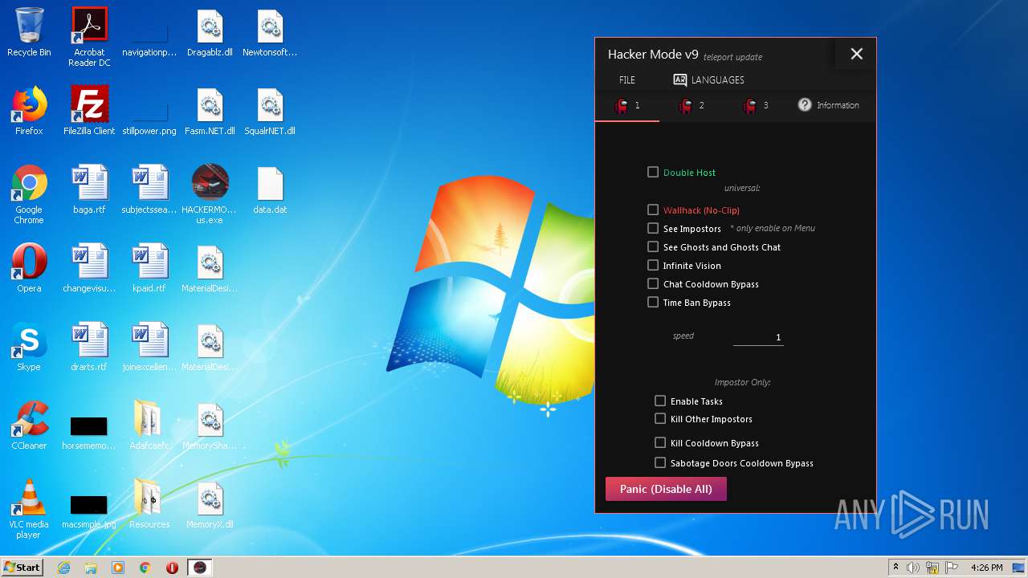Select Fasm.NET.dll on desktop

point(210,111)
